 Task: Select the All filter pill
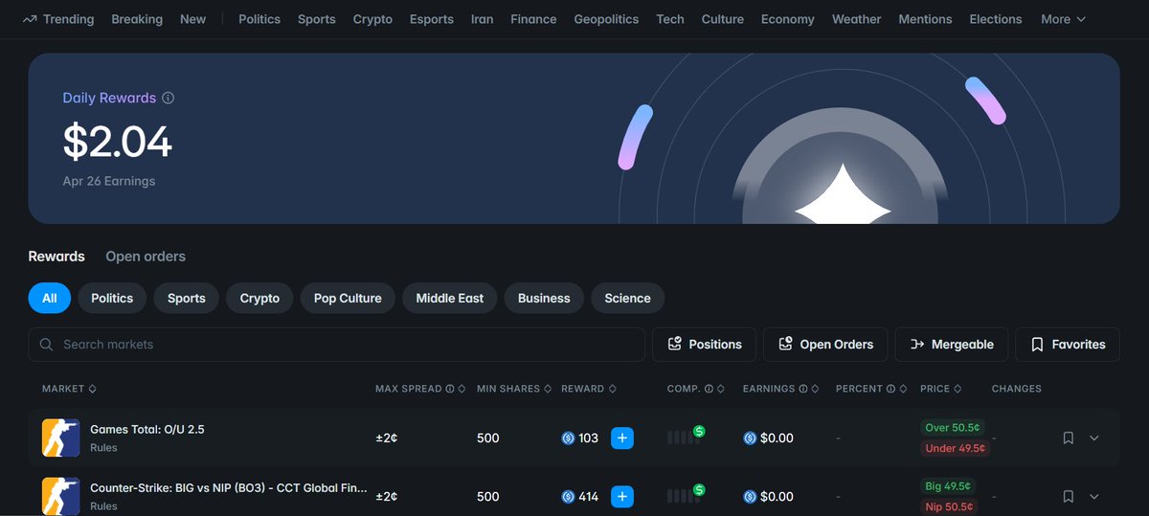point(50,298)
